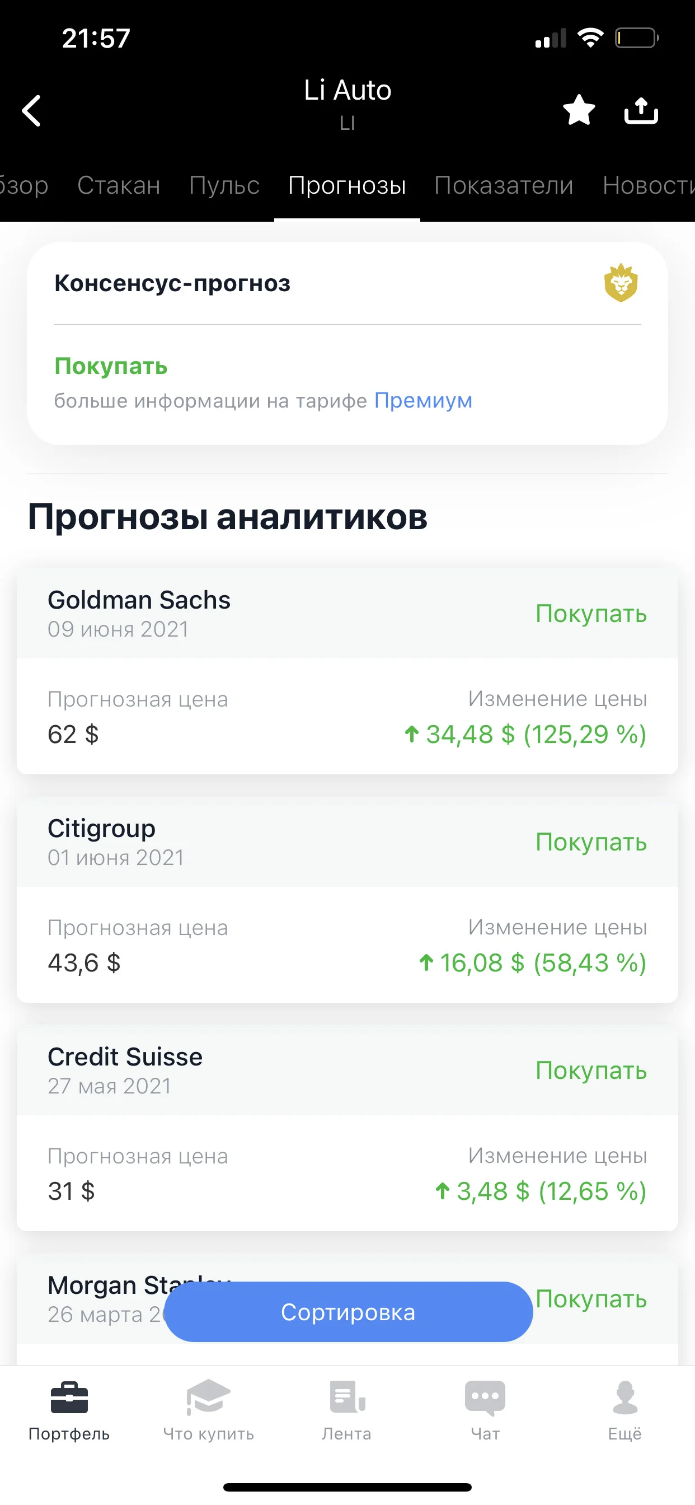Open the Чат speech bubble icon
695x1505 pixels.
[485, 1397]
